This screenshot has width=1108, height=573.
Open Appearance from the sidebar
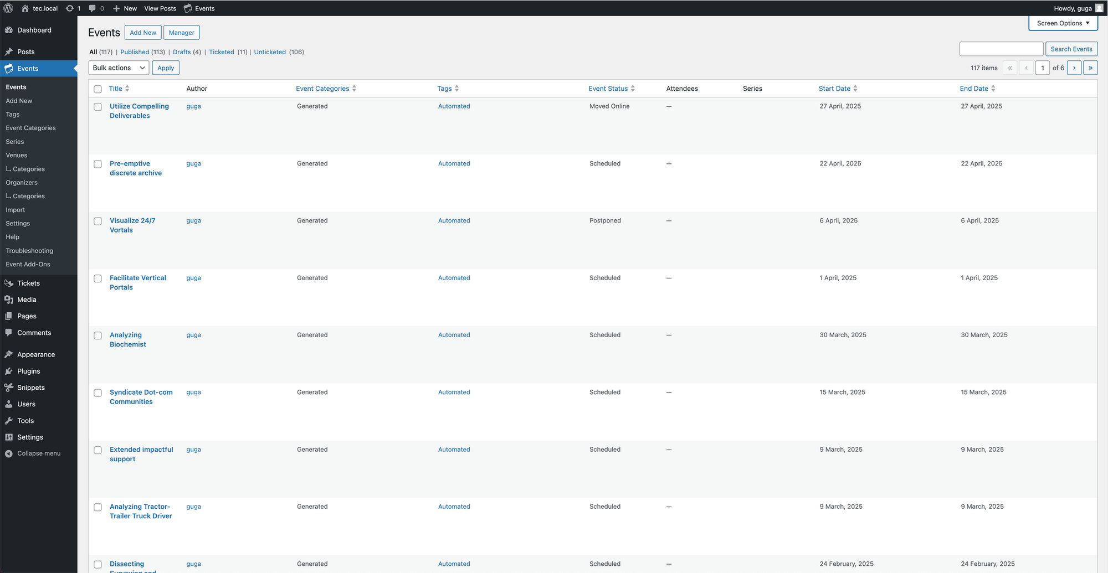(35, 354)
